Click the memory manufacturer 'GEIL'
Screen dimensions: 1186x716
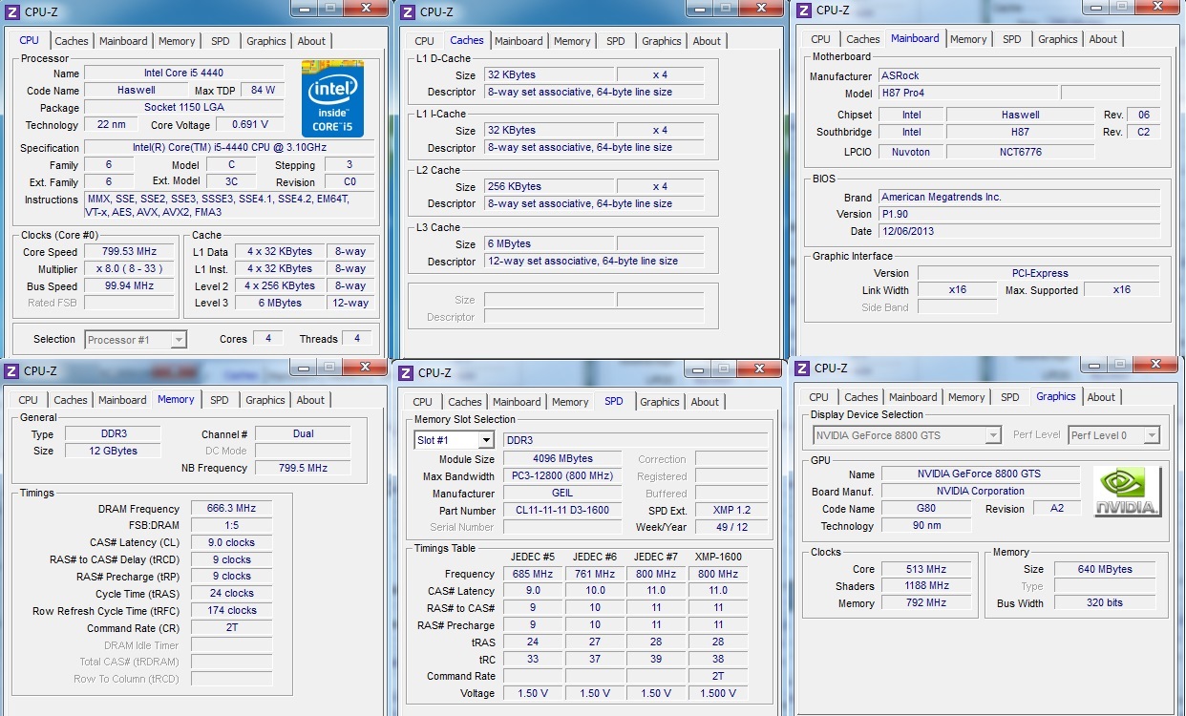pos(562,494)
